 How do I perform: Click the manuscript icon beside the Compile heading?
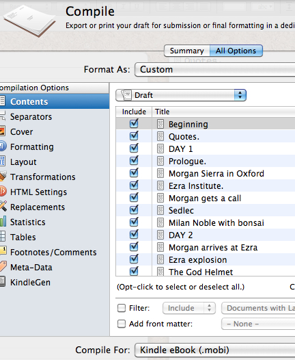pos(29,21)
